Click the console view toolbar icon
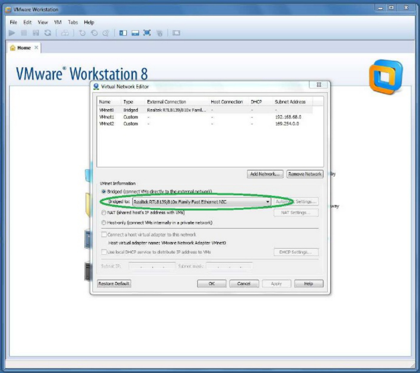The height and width of the screenshot is (373, 420). (176, 33)
